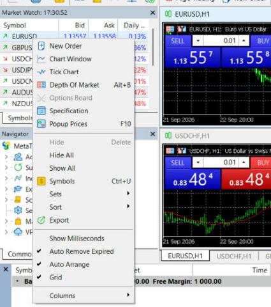Switch to the USDCHF,H1 chart tab

tap(234, 256)
